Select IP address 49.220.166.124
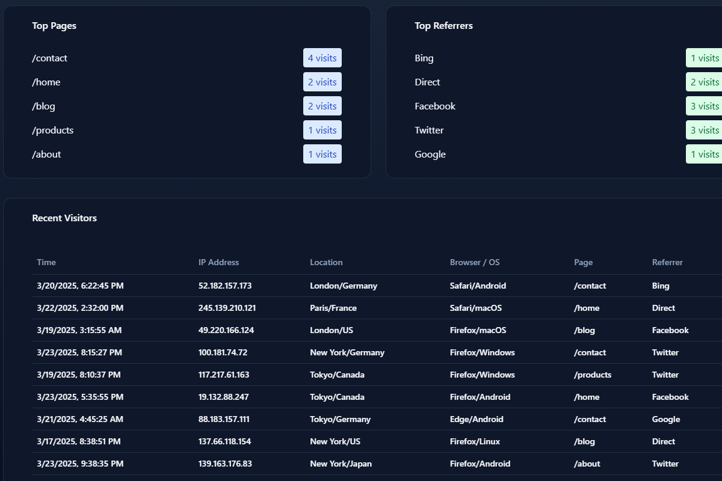722x481 pixels. [226, 330]
